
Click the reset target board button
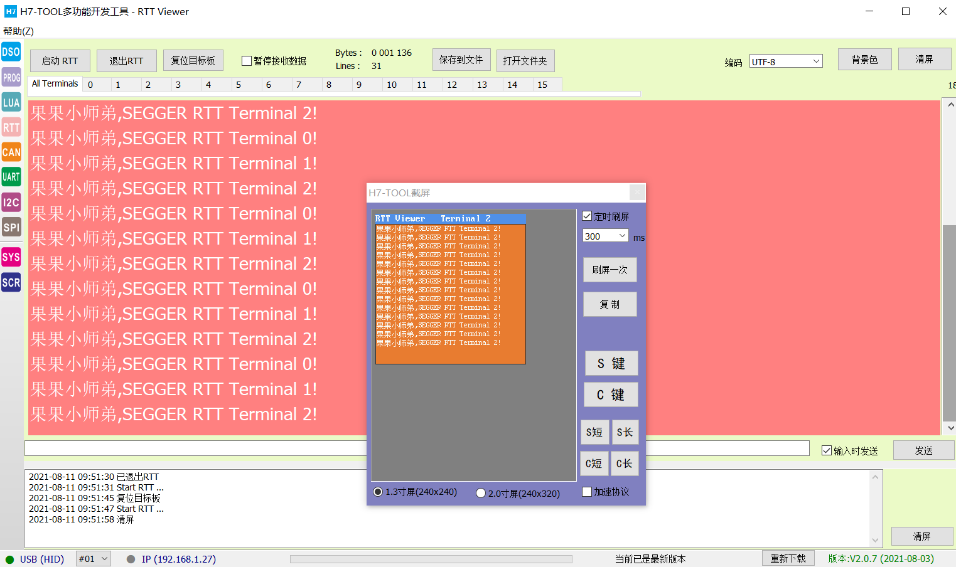coord(193,60)
